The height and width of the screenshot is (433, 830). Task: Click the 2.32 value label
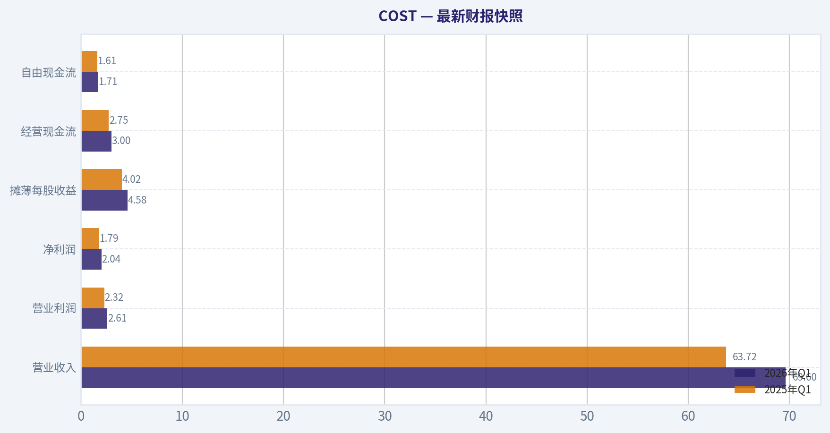114,297
